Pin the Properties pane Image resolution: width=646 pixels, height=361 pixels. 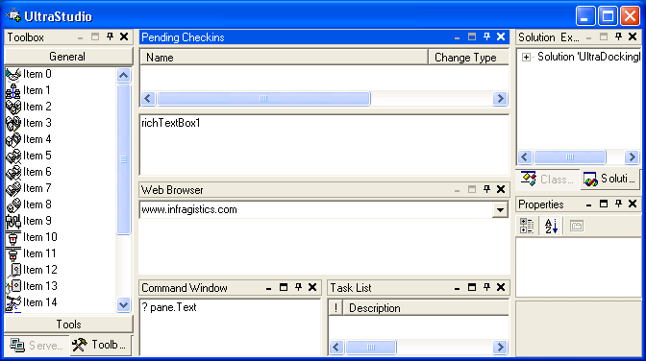618,204
